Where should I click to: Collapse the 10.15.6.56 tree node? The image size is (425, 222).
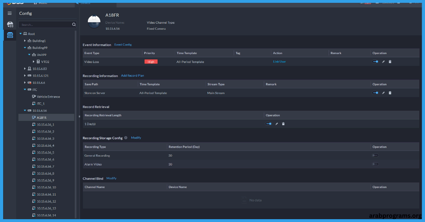[x=25, y=111]
